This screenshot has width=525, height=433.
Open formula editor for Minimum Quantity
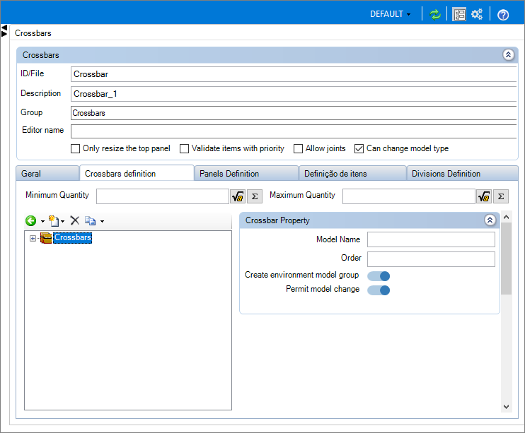[238, 196]
